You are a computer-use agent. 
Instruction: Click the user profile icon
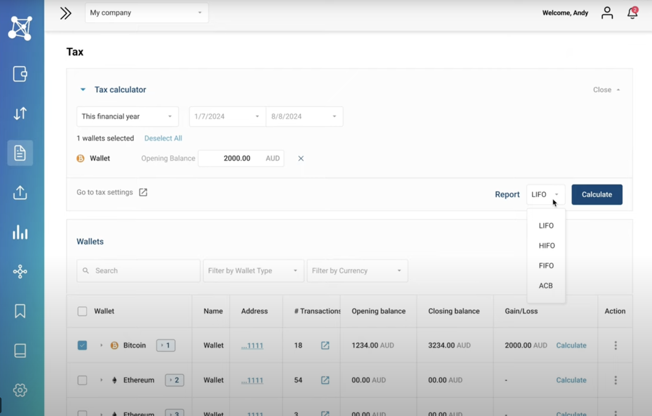click(607, 13)
